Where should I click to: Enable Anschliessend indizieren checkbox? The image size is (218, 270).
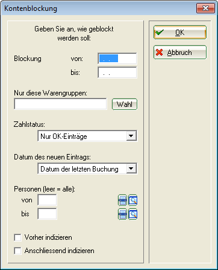(17, 251)
